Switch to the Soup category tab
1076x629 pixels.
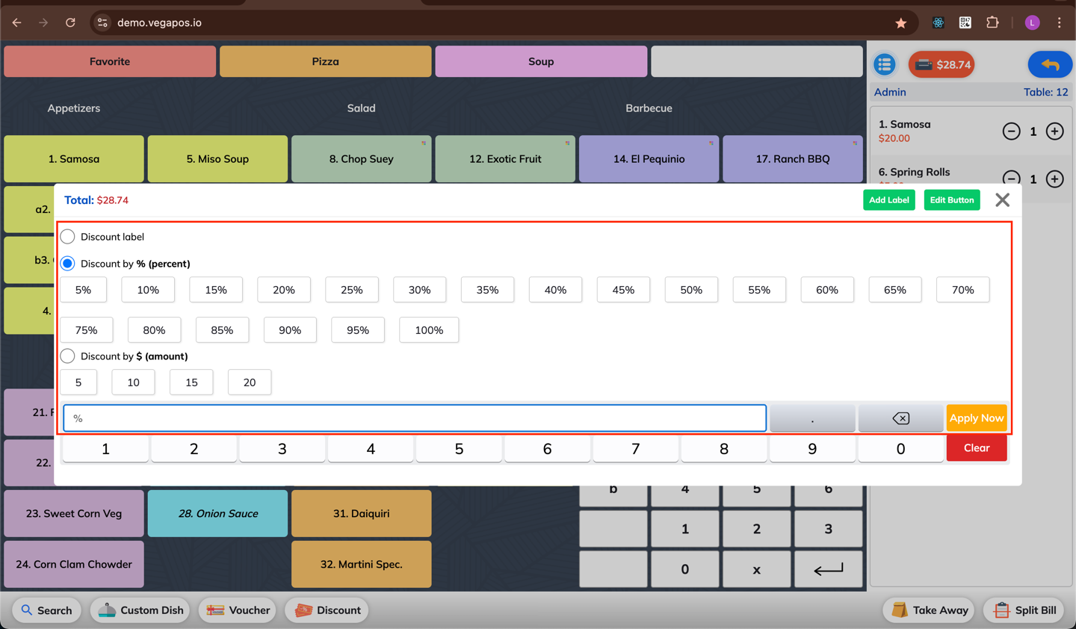coord(541,61)
